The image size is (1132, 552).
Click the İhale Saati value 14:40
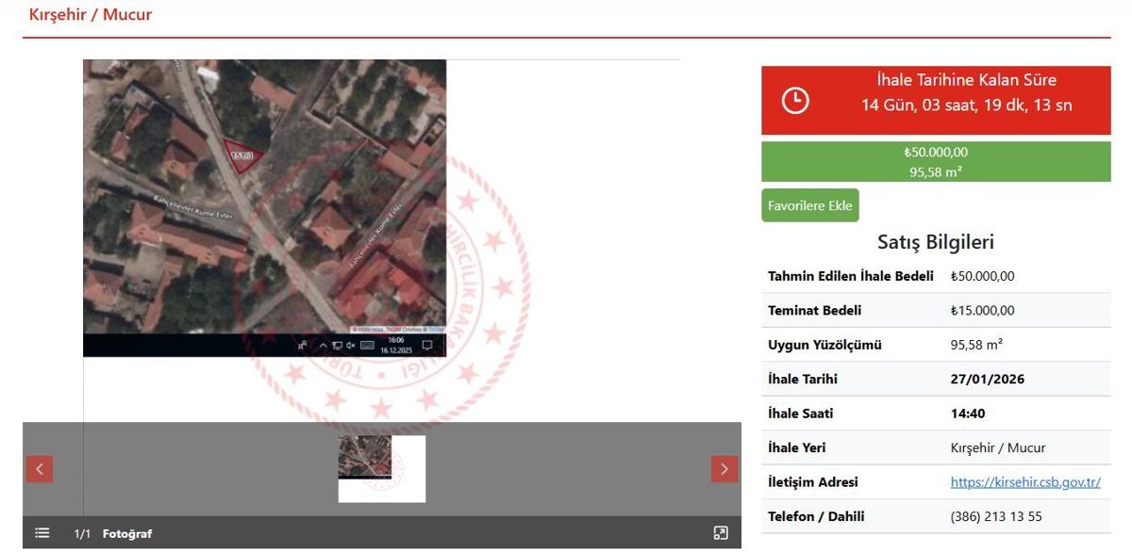(x=968, y=414)
